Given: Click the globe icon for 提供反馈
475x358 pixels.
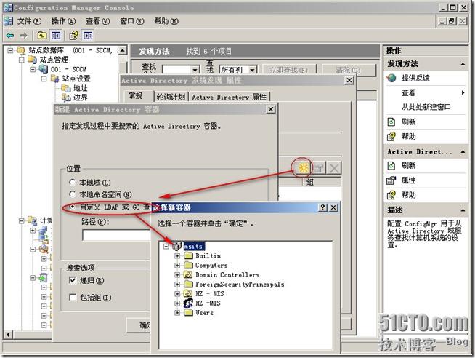Looking at the screenshot, I should click(x=391, y=78).
